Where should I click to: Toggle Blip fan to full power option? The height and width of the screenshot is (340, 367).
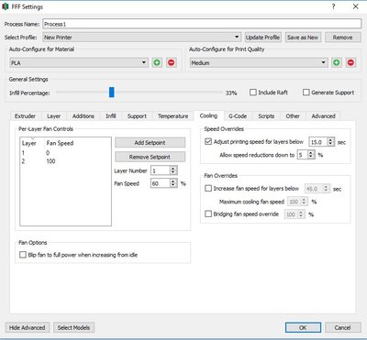pyautogui.click(x=23, y=255)
